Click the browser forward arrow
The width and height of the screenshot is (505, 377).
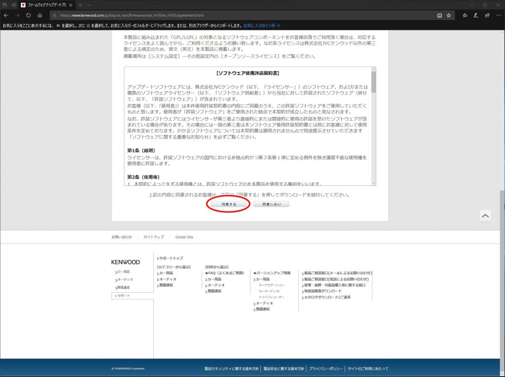[x=17, y=15]
